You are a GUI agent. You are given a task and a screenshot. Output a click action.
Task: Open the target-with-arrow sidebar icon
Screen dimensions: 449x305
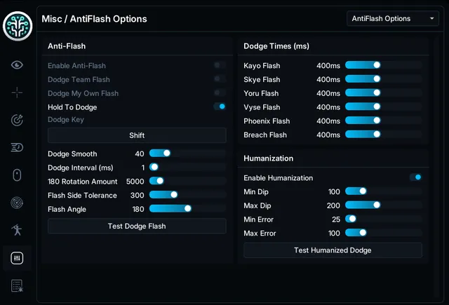tap(17, 120)
